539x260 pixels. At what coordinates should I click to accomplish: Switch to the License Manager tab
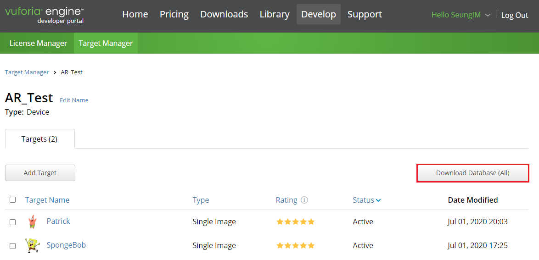[x=38, y=43]
